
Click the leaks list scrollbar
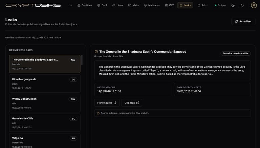point(82,60)
